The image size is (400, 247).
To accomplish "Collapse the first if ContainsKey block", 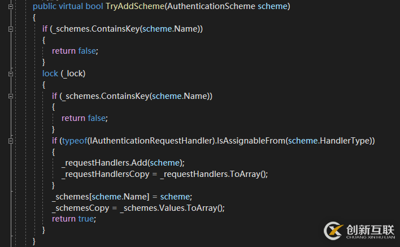I will click(11, 28).
